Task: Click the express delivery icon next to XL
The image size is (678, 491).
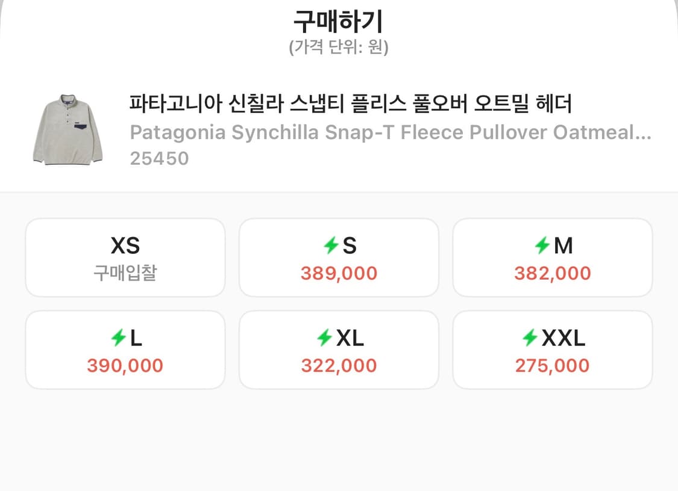Action: [x=324, y=338]
